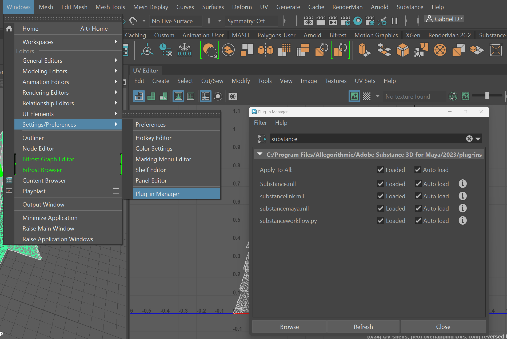The width and height of the screenshot is (507, 339).
Task: Click the Browse button
Action: click(289, 327)
